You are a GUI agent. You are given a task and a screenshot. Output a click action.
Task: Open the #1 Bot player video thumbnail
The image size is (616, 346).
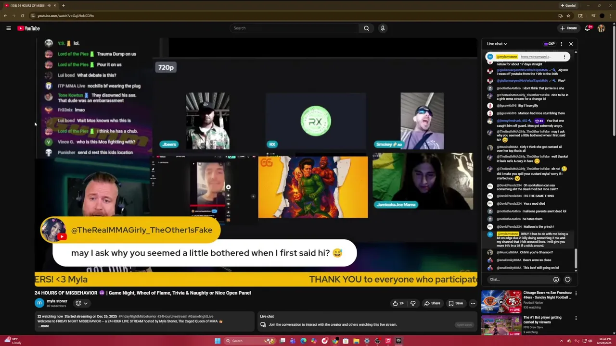point(501,325)
